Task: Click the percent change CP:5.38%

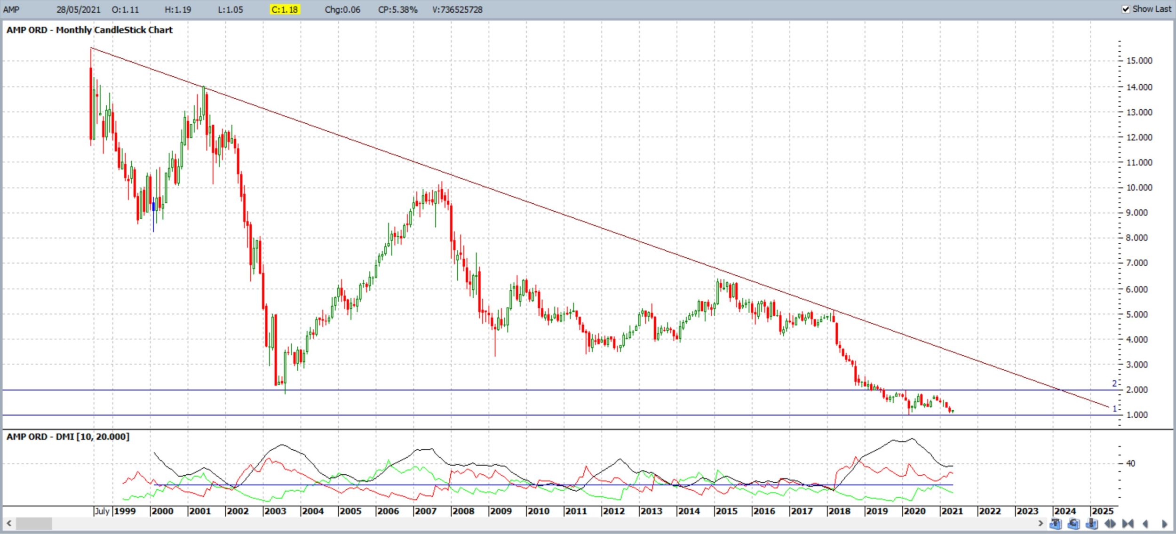Action: (398, 9)
